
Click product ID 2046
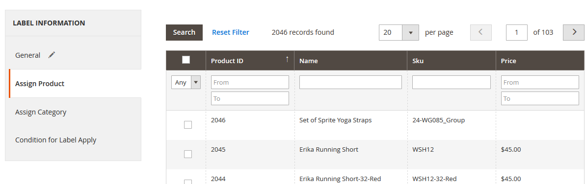[218, 120]
